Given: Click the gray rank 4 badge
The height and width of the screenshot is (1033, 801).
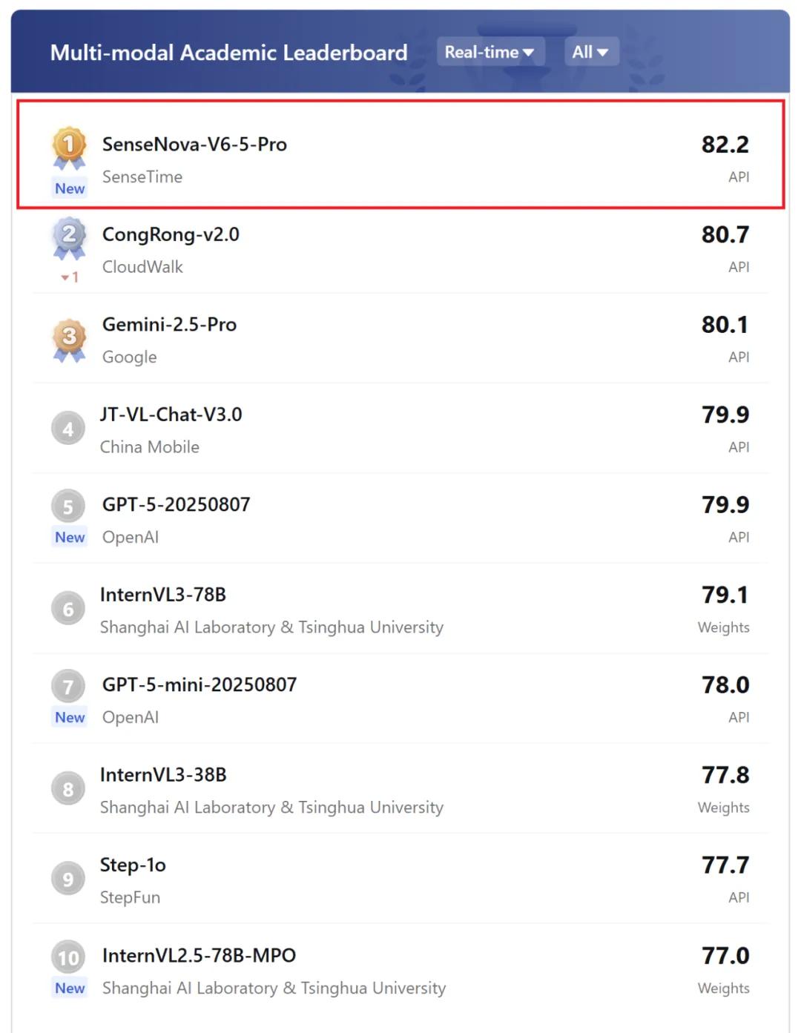Looking at the screenshot, I should (68, 429).
